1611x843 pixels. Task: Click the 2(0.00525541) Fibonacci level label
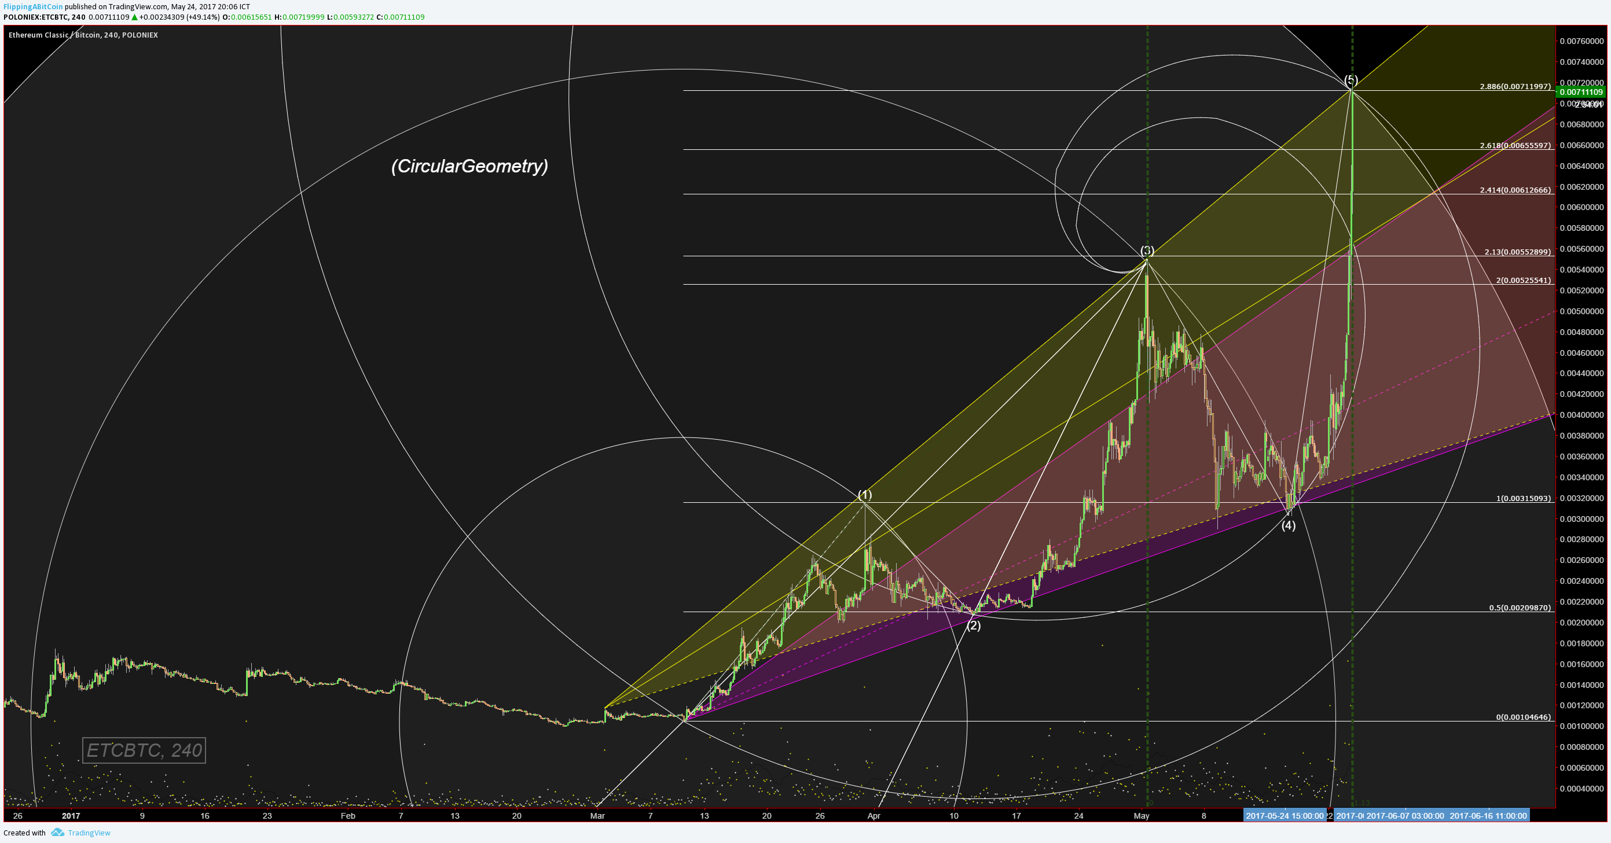[x=1524, y=280]
